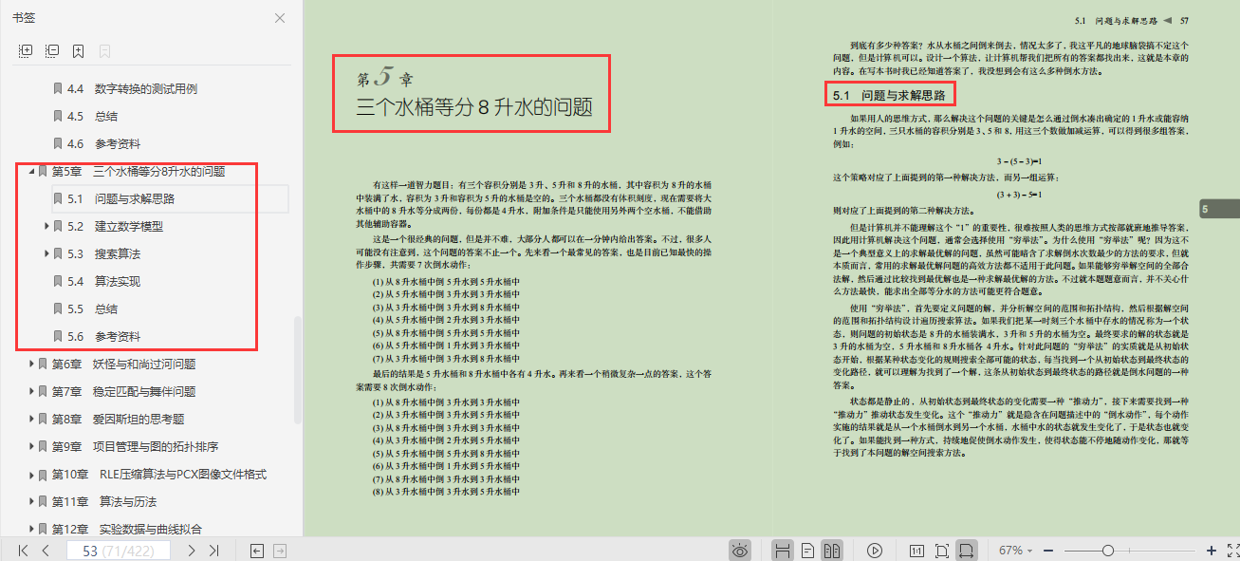The image size is (1240, 561).
Task: Fit the page to window
Action: (x=942, y=551)
